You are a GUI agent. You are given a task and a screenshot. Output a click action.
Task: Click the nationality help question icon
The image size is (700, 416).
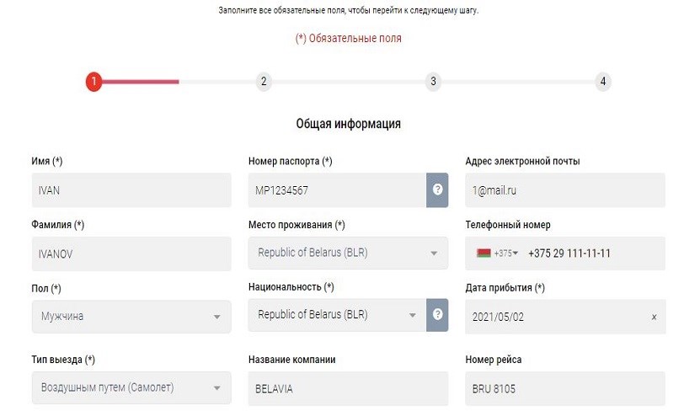[437, 315]
